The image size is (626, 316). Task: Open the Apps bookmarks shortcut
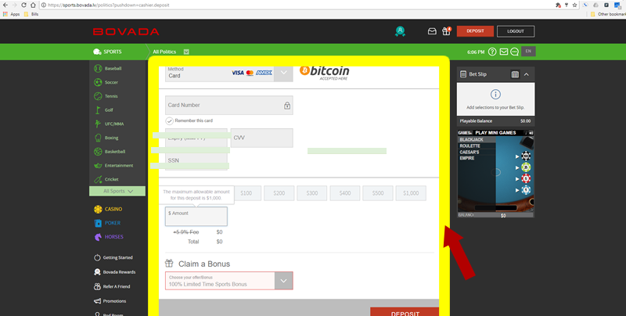point(11,14)
